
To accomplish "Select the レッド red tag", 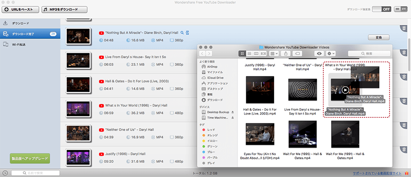I will pyautogui.click(x=211, y=130).
